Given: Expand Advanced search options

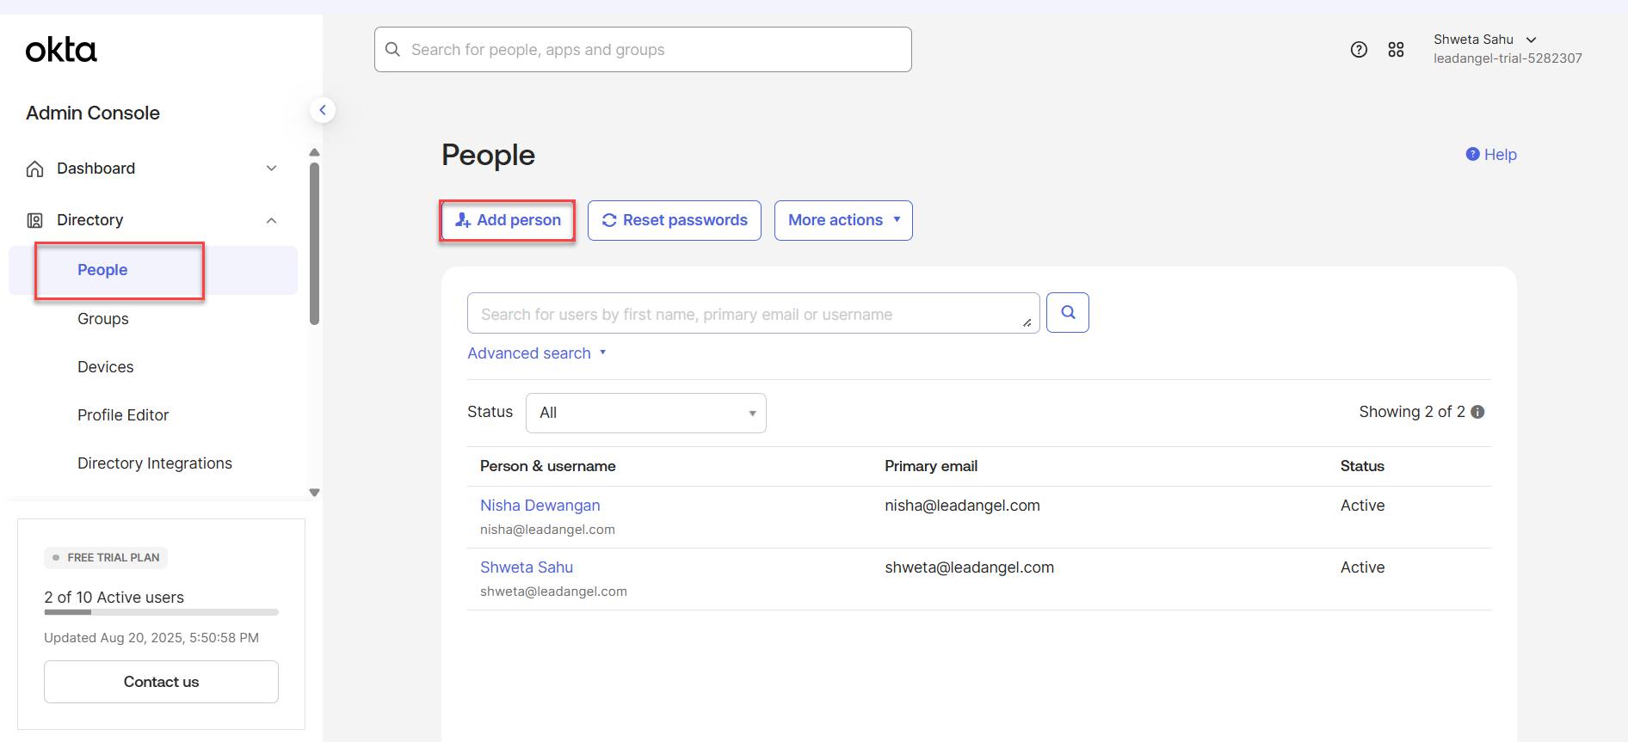Looking at the screenshot, I should pyautogui.click(x=537, y=353).
